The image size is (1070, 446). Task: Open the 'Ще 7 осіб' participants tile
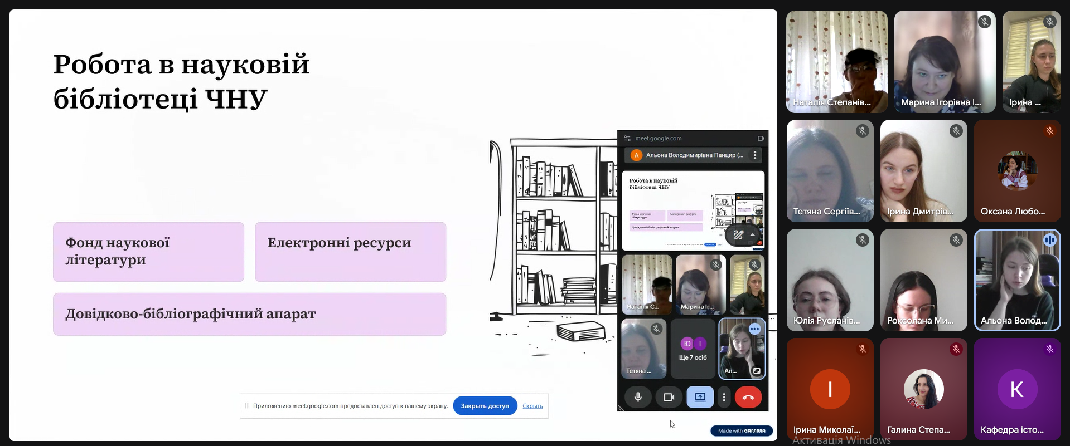(x=693, y=349)
